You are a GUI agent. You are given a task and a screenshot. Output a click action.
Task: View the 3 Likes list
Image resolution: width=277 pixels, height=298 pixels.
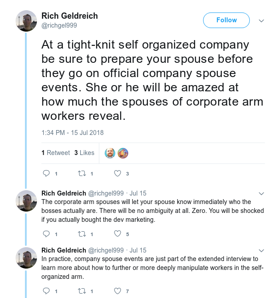(84, 153)
